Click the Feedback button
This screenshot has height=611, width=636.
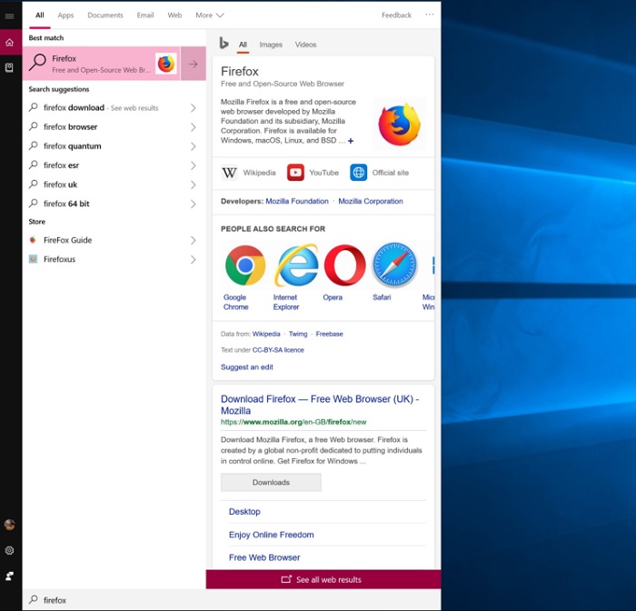[396, 15]
